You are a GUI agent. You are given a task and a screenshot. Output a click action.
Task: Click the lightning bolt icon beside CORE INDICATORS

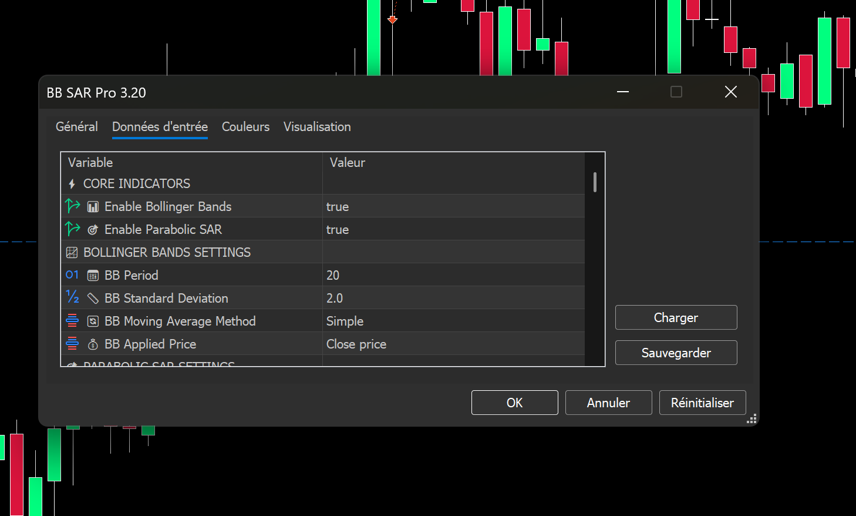pyautogui.click(x=72, y=184)
